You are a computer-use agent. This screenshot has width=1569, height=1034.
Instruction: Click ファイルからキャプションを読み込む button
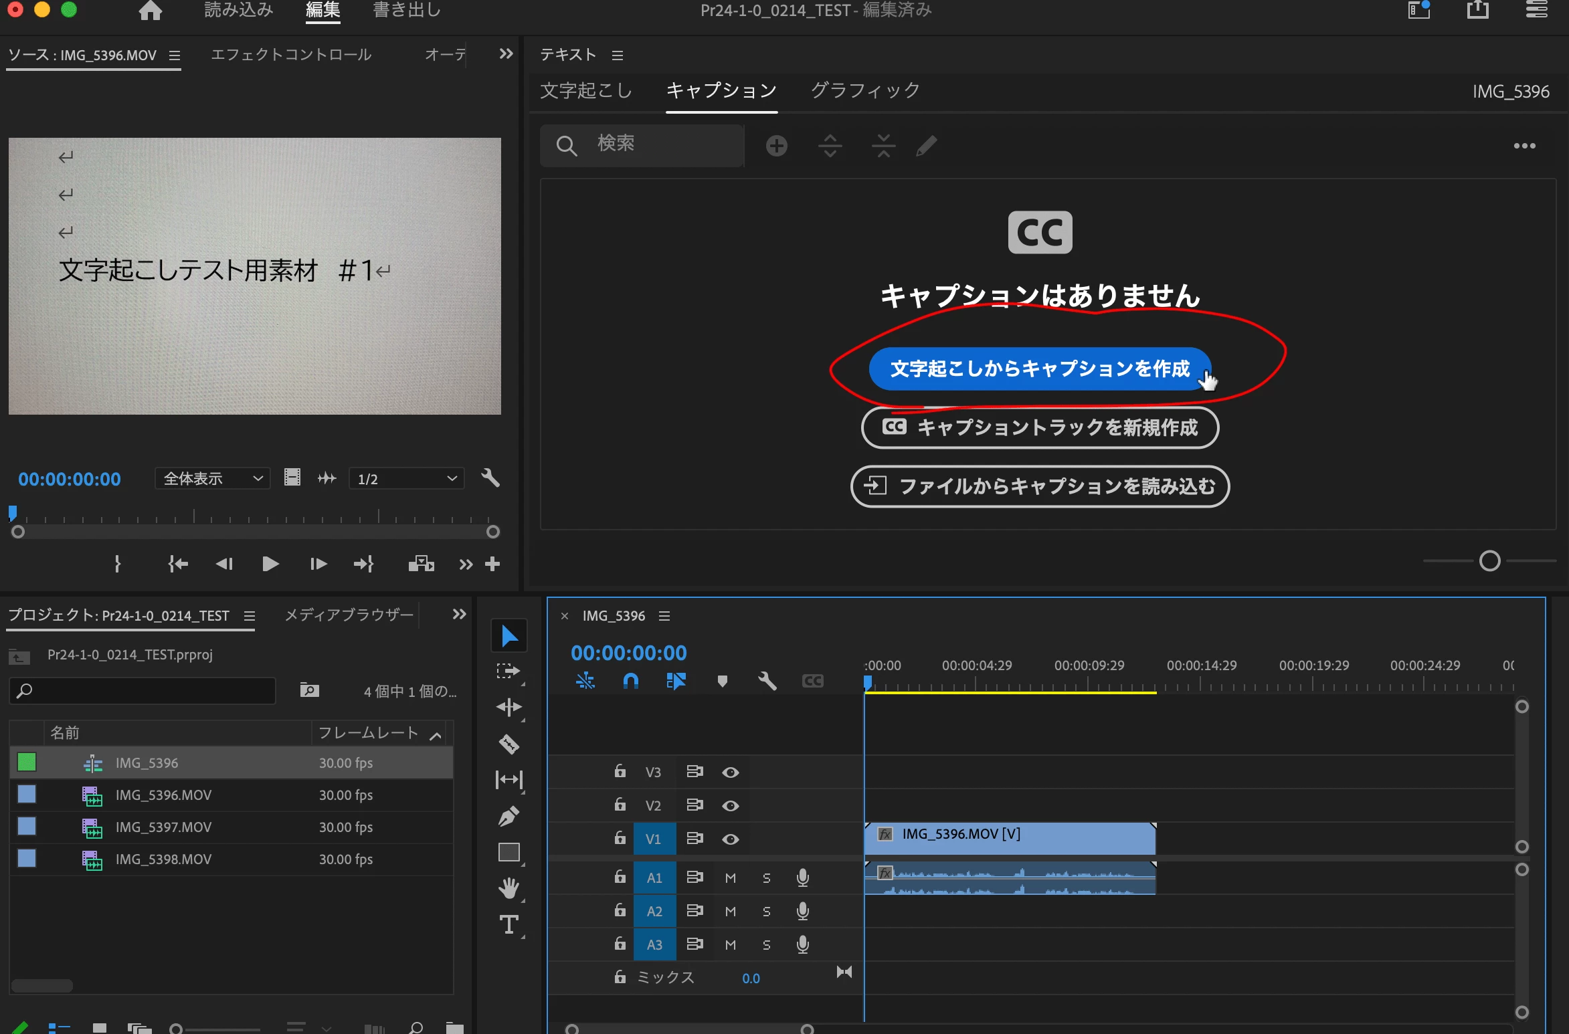[x=1039, y=486]
